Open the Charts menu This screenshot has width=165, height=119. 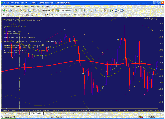pos(25,6)
